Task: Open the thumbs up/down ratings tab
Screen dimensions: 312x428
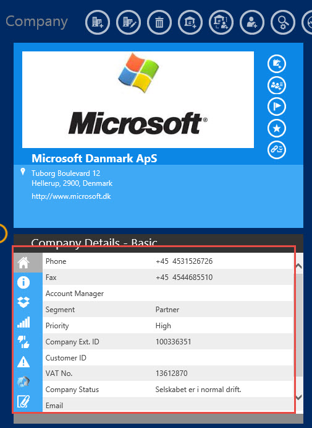Action: tap(23, 342)
